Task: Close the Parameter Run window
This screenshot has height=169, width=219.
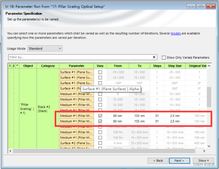Action: [x=210, y=6]
